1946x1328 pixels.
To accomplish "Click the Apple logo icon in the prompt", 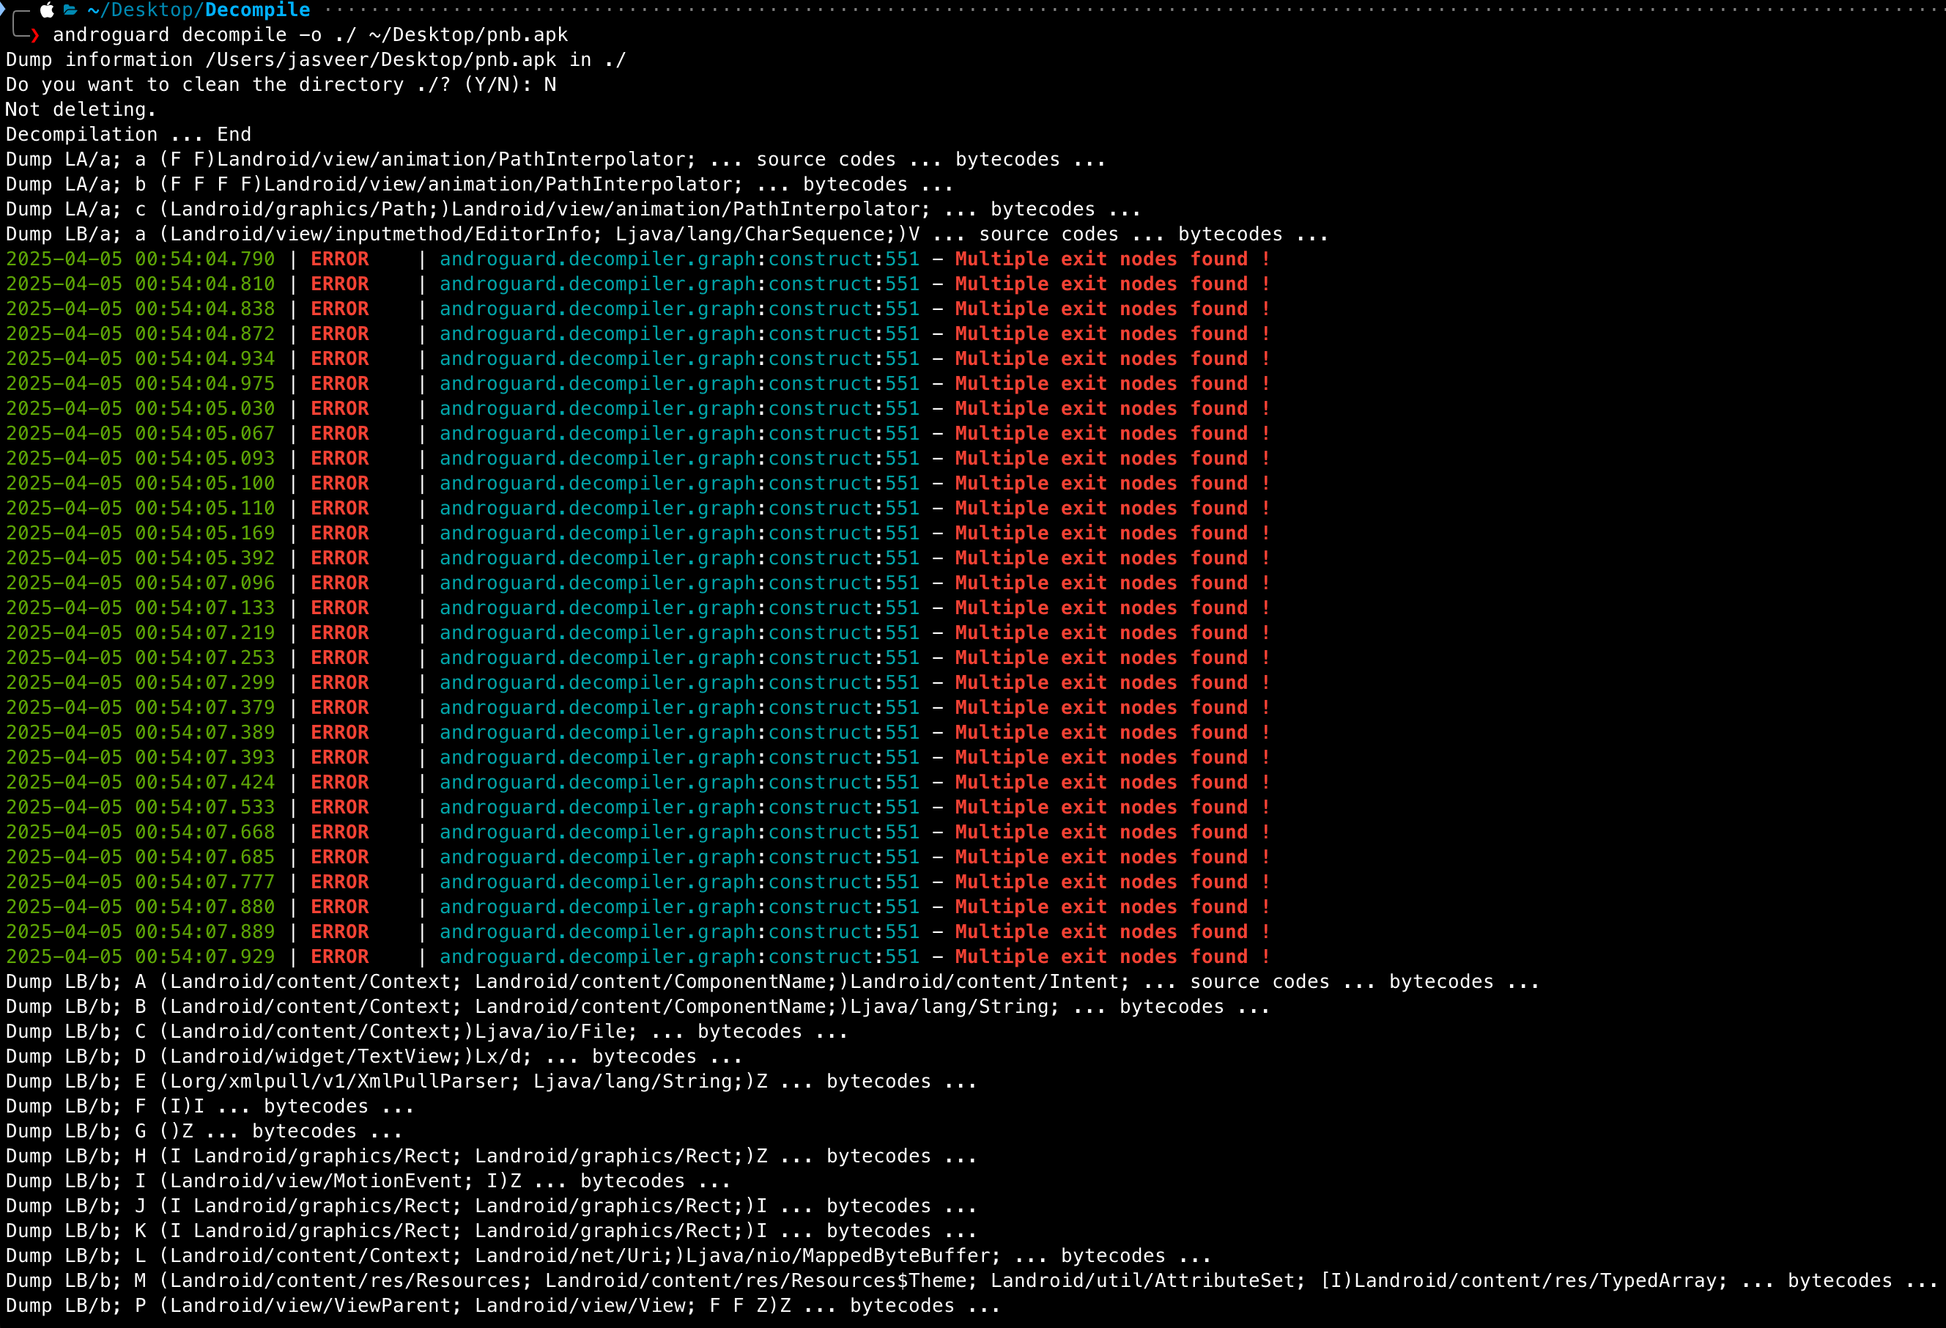I will [x=48, y=10].
